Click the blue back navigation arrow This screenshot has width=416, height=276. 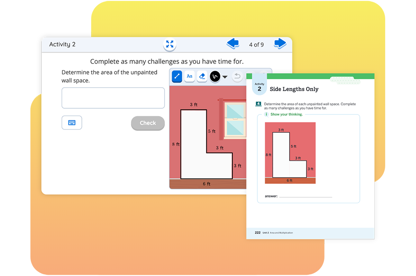tap(233, 44)
